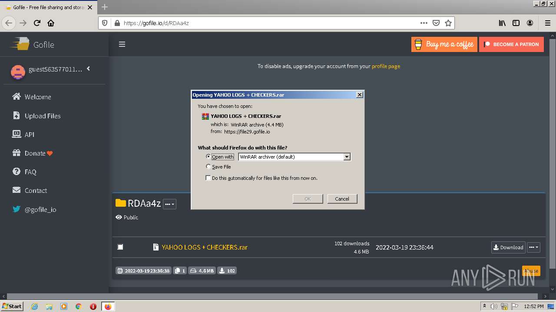Click the folder creation date badge
The image size is (556, 312).
click(143, 270)
